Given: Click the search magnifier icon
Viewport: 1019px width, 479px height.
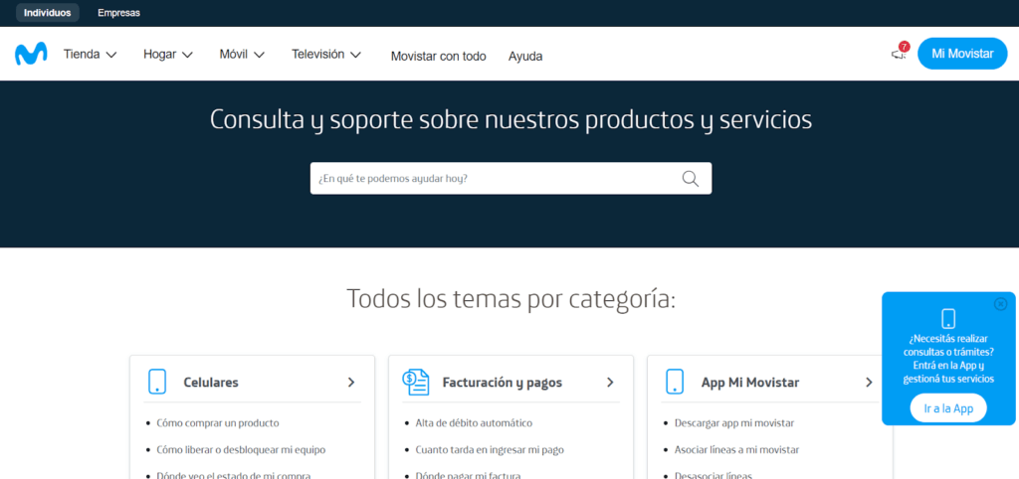Looking at the screenshot, I should coord(691,179).
